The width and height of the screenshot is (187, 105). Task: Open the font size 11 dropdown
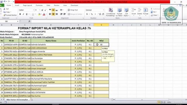click(x=39, y=10)
